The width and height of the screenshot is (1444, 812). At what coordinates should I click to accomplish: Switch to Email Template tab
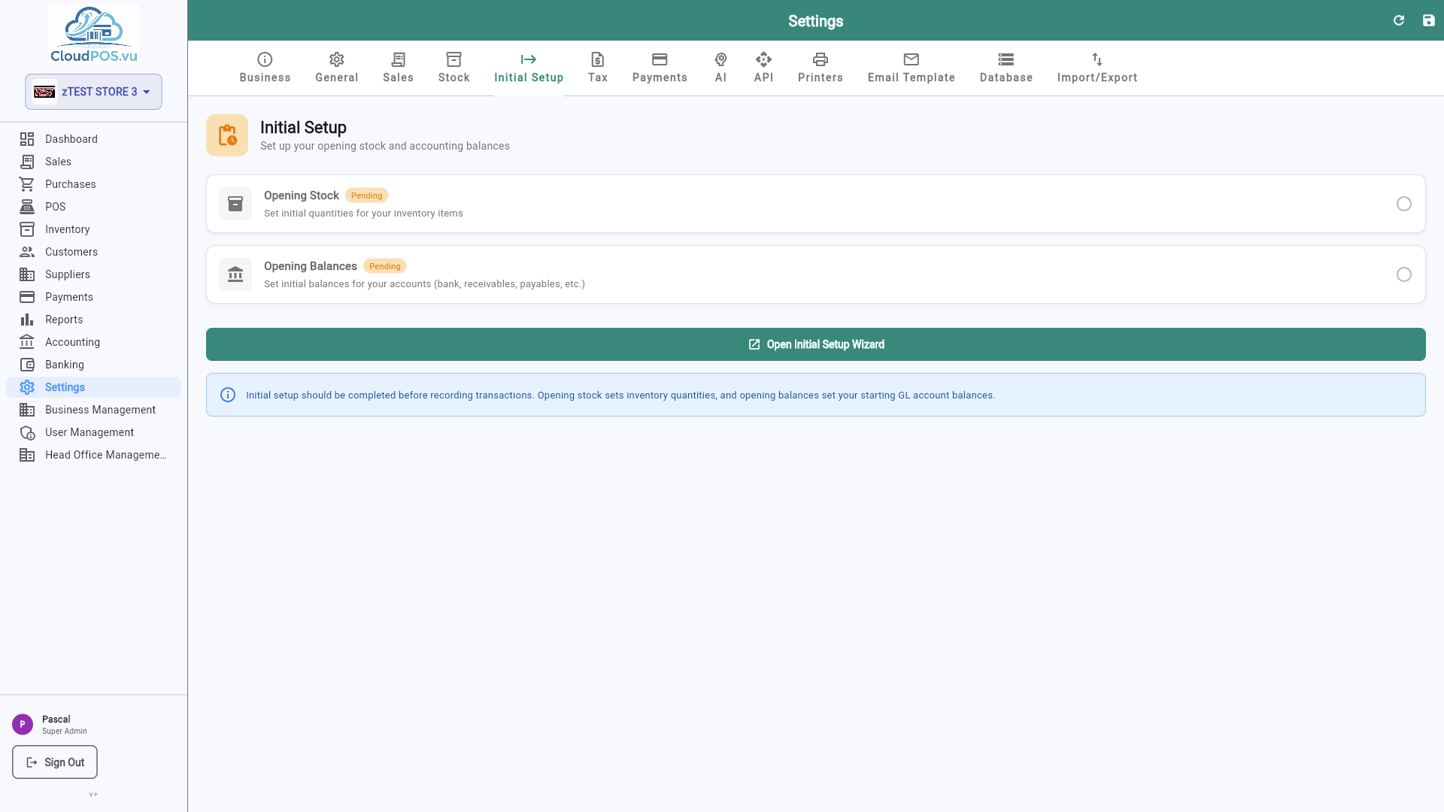[912, 68]
